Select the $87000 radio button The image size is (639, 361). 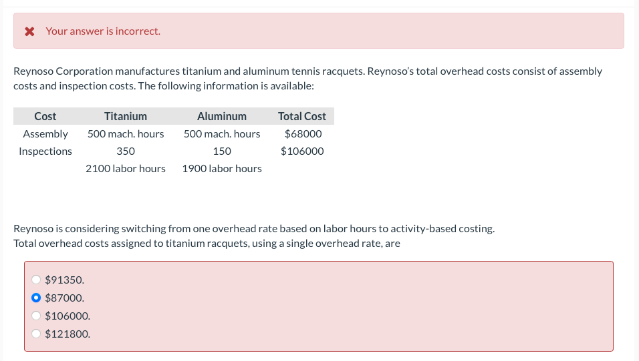(x=36, y=298)
